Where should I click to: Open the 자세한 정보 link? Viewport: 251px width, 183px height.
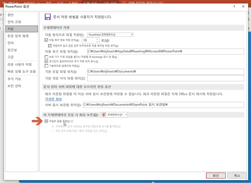pyautogui.click(x=53, y=99)
